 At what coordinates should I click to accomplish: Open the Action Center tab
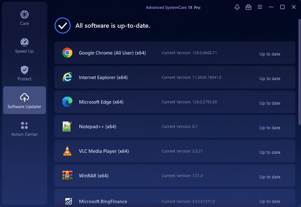(x=25, y=129)
